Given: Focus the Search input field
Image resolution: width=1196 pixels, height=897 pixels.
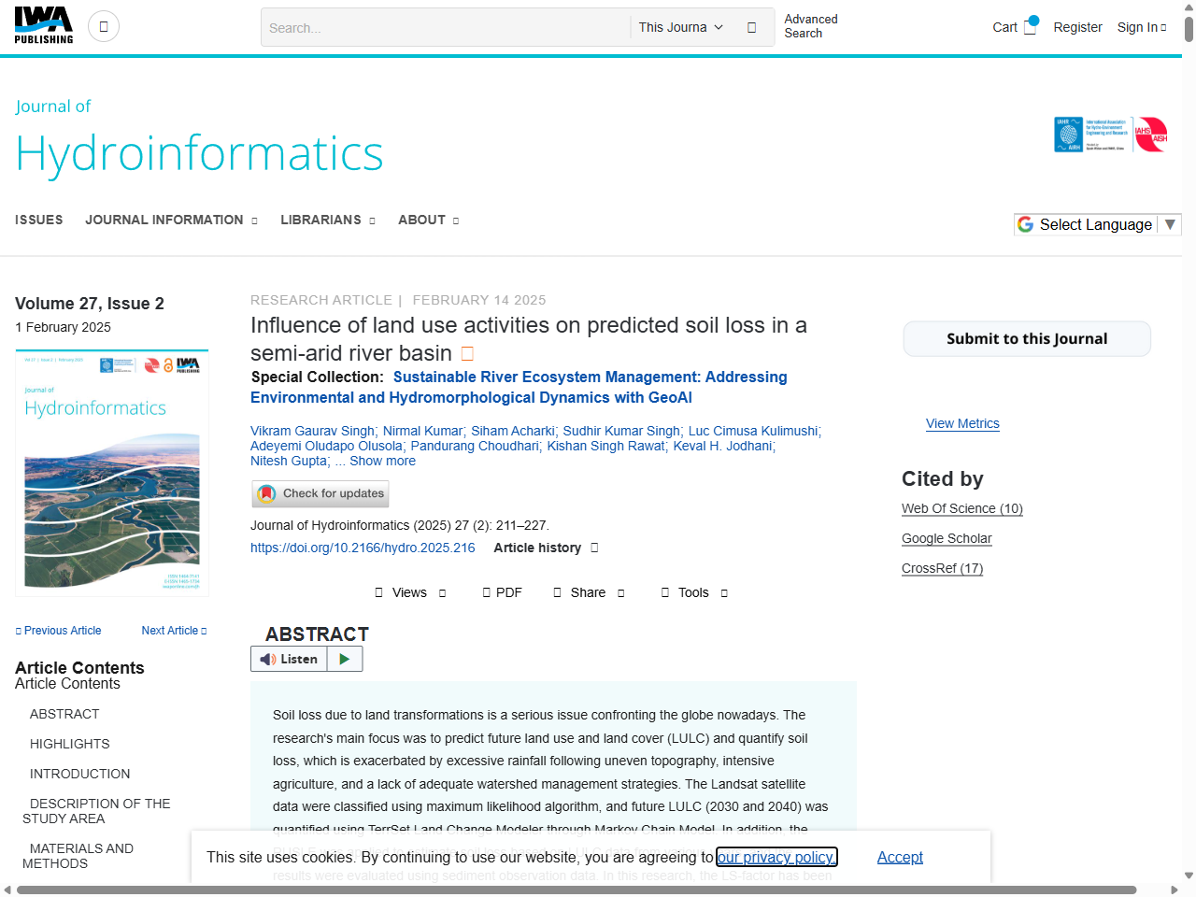Looking at the screenshot, I should (x=447, y=28).
